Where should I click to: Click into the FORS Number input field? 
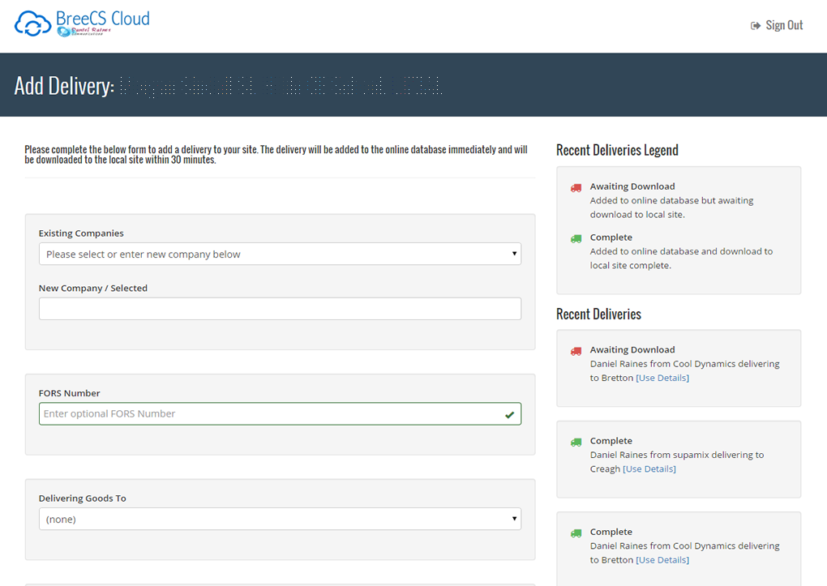[x=268, y=414]
